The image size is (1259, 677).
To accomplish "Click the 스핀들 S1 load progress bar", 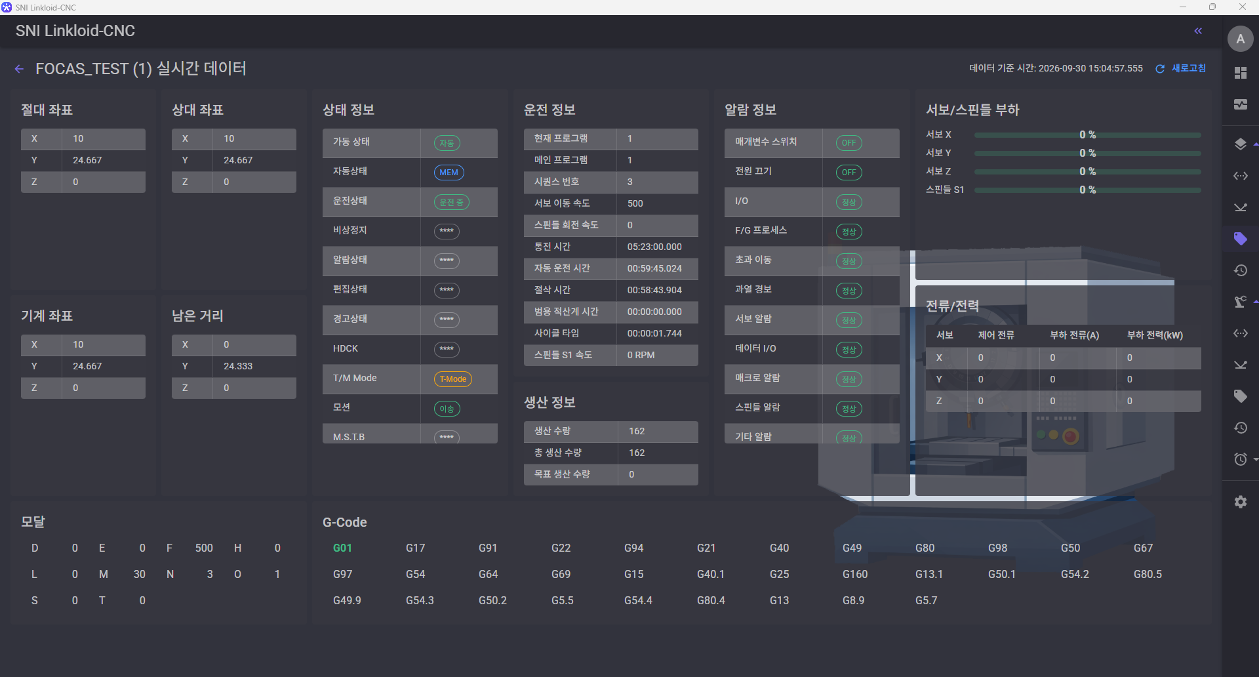I will 1087,190.
